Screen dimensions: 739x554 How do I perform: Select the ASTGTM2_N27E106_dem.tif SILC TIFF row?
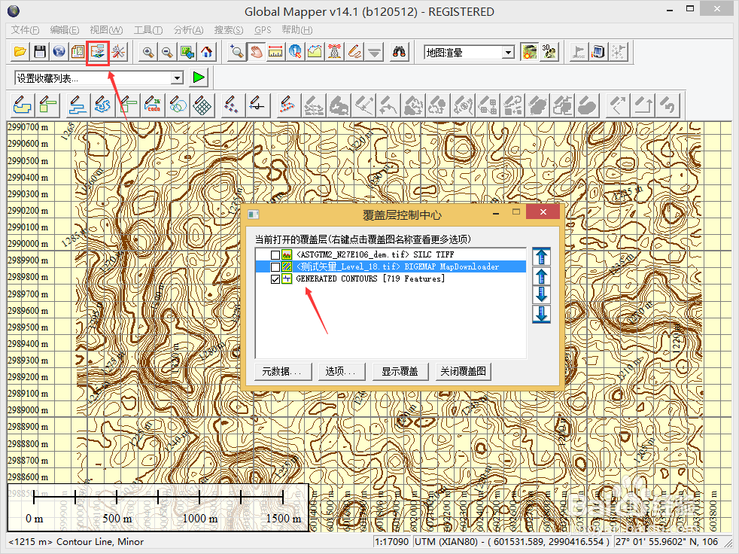pos(391,254)
